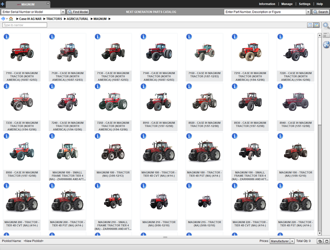Click the Find Model button
This screenshot has width=330, height=250.
point(78,12)
